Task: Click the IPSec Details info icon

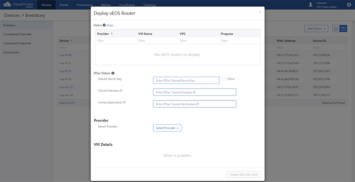Action: 113,73
